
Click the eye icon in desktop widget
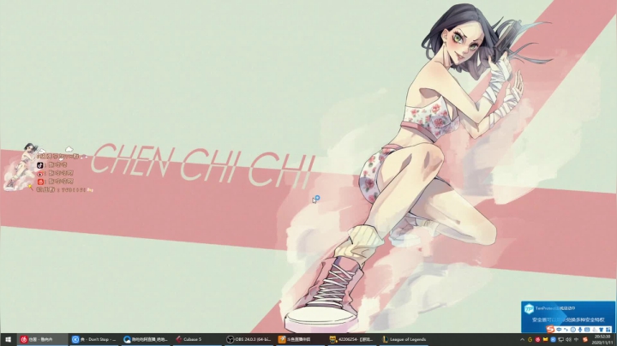tap(40, 173)
